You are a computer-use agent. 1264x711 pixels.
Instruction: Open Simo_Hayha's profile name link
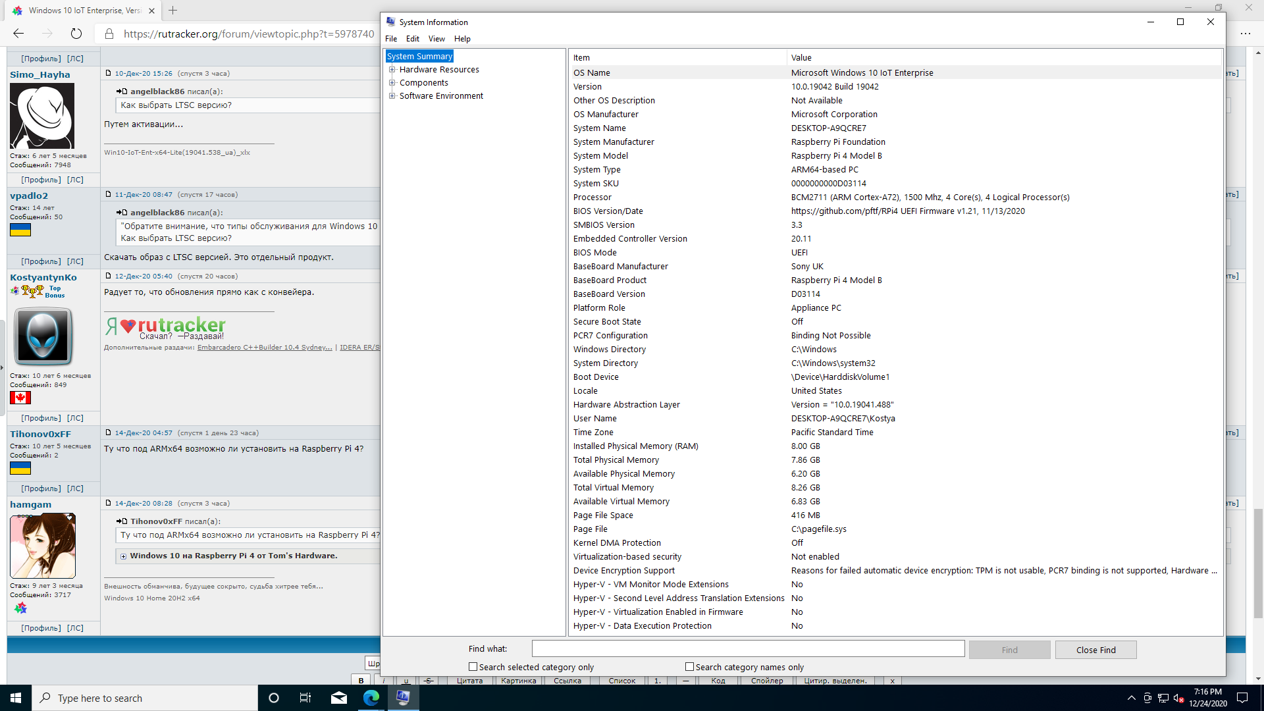point(40,74)
